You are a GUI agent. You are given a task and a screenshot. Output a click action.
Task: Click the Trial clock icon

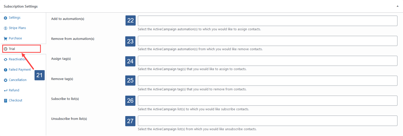tap(6, 49)
